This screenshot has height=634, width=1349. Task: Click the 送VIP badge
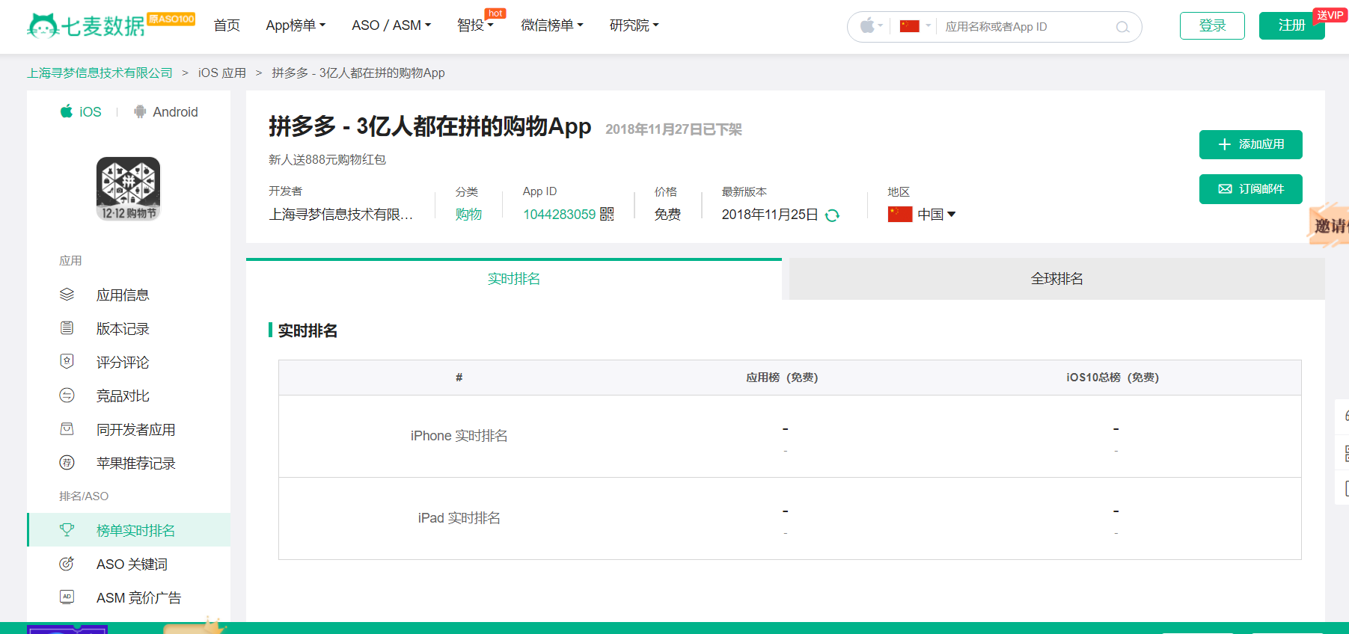(x=1330, y=15)
